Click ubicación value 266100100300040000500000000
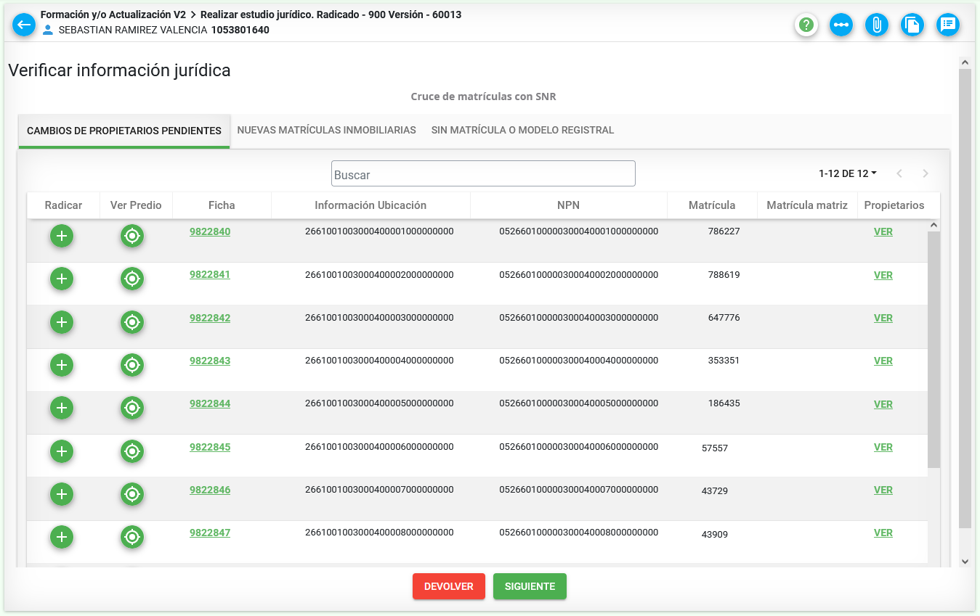 (x=379, y=403)
